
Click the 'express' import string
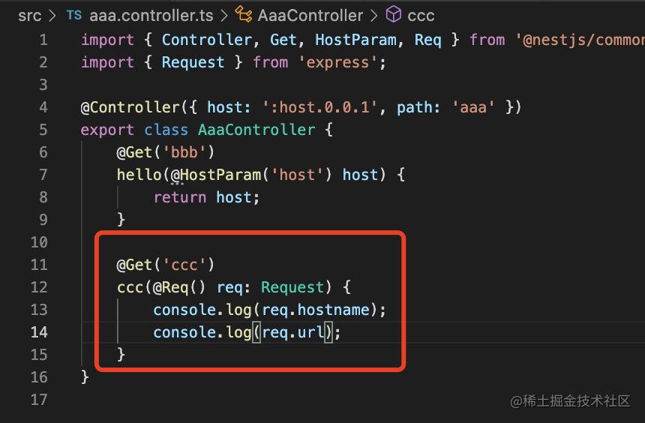[x=337, y=62]
